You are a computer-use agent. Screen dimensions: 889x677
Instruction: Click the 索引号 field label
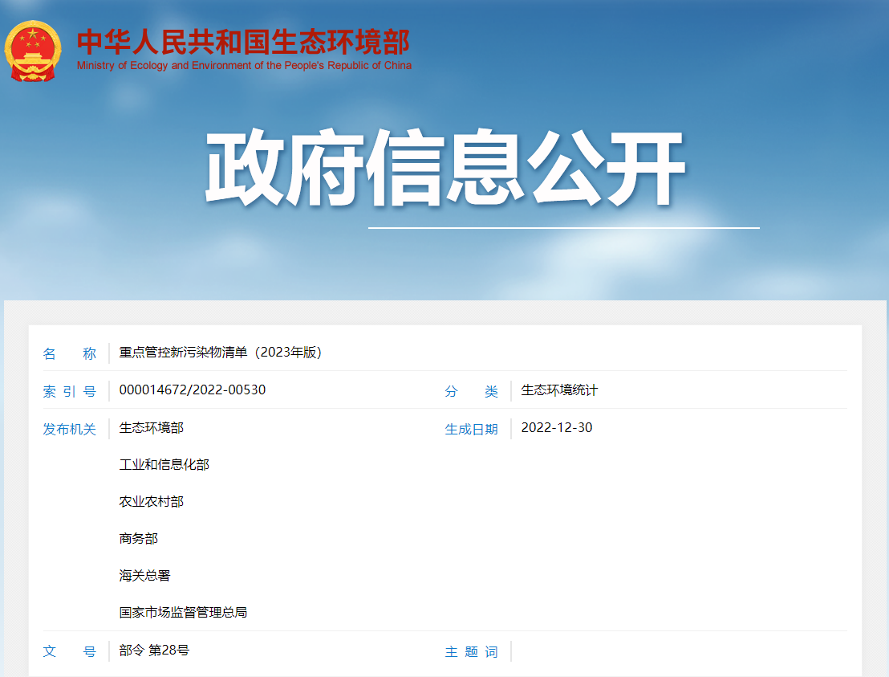click(69, 392)
